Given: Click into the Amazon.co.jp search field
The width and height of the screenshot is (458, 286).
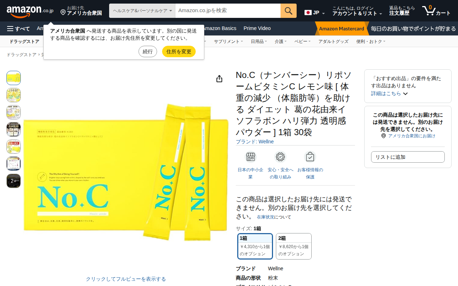Looking at the screenshot, I should [x=228, y=11].
